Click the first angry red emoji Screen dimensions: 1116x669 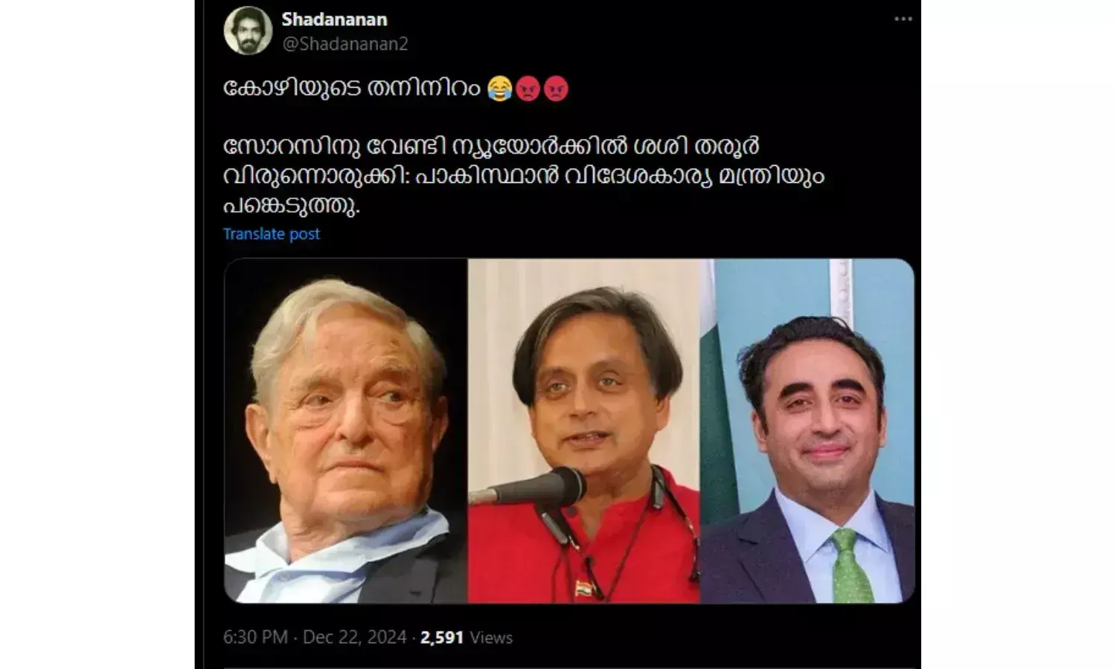527,89
